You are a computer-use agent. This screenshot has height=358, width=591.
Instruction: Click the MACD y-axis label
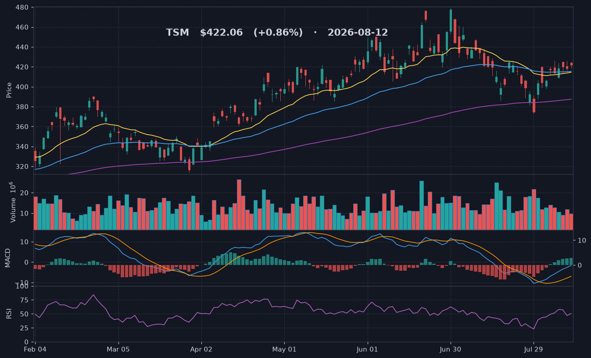[x=7, y=258]
